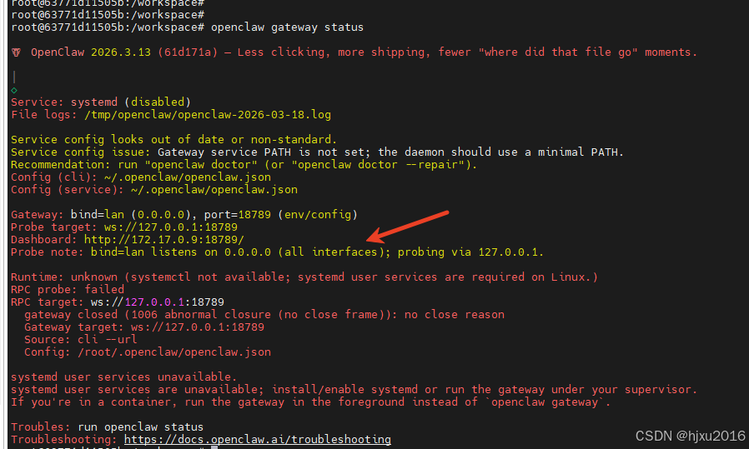Click the 'Service config issue' warning line

pyautogui.click(x=317, y=152)
